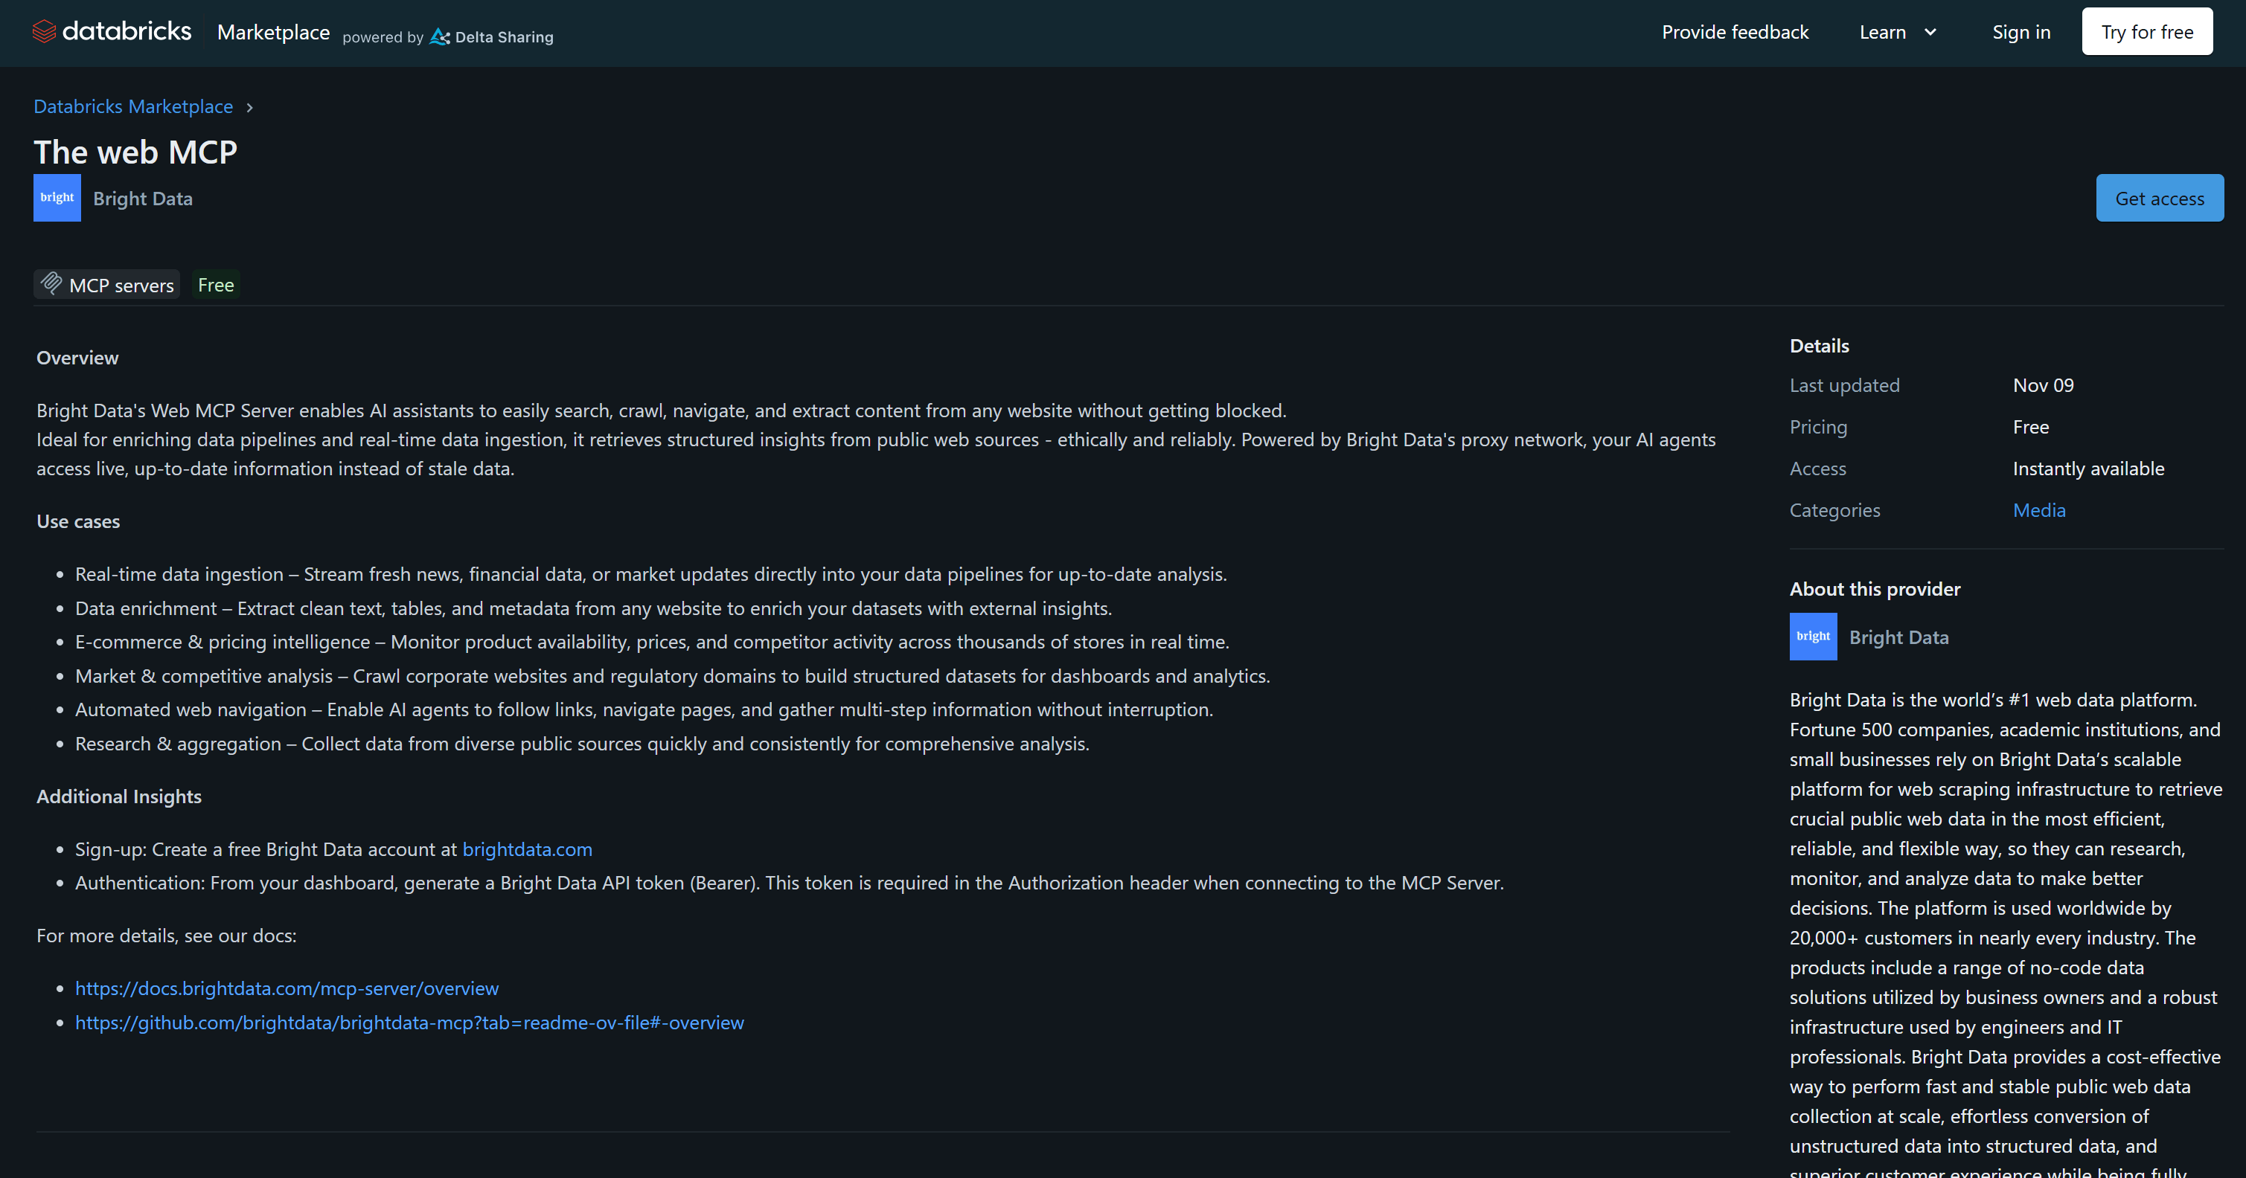The height and width of the screenshot is (1178, 2246).
Task: Click the MCP servers tag
Action: point(107,284)
